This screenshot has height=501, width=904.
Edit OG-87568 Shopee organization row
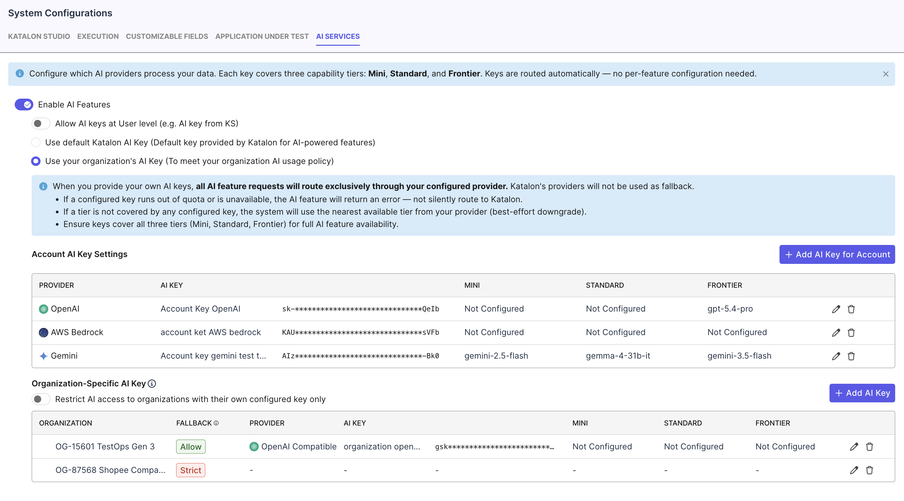(x=854, y=470)
